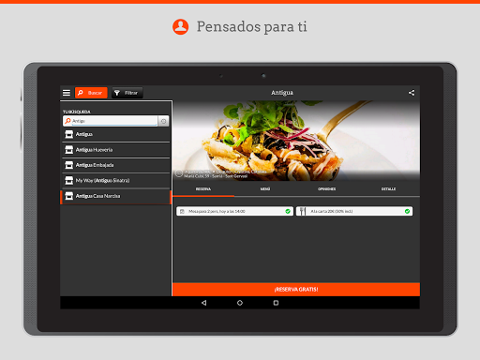Screen dimensions: 480x360
Task: Tap the Android home button
Action: [x=240, y=303]
